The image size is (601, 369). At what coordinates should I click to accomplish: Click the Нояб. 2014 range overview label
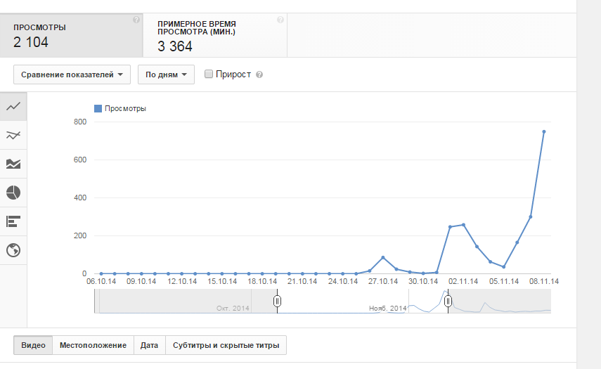(387, 308)
